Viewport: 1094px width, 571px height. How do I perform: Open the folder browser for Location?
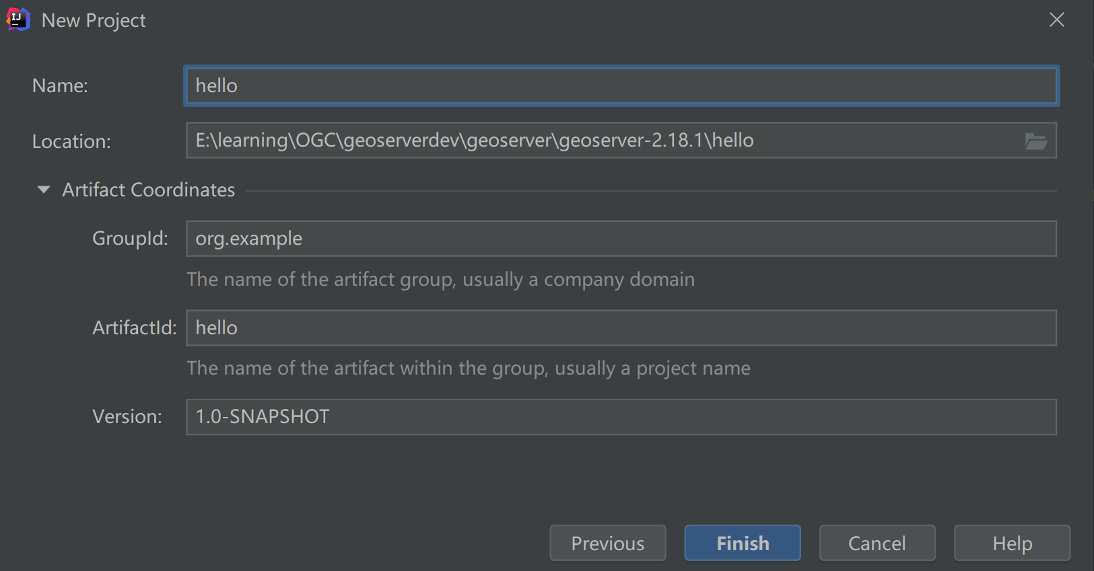(x=1035, y=141)
